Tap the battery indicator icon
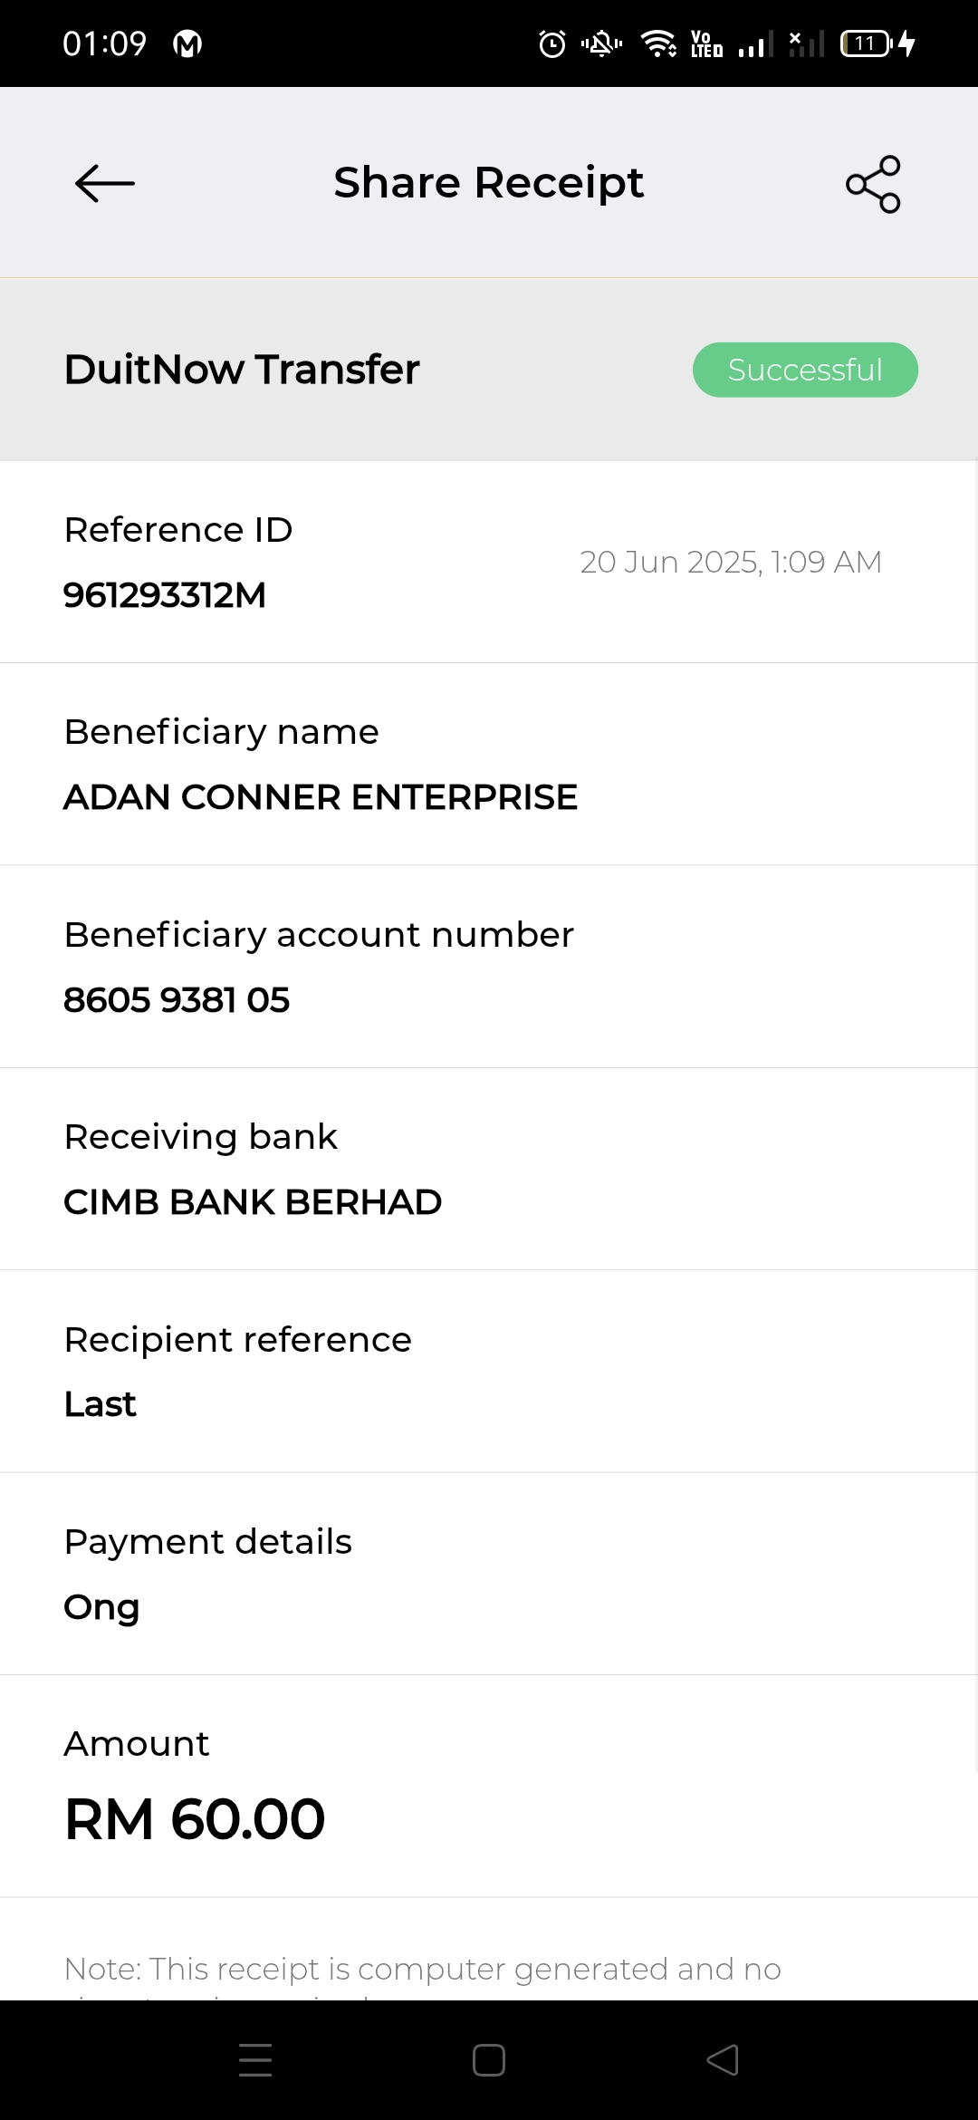This screenshot has height=2120, width=978. pyautogui.click(x=867, y=43)
